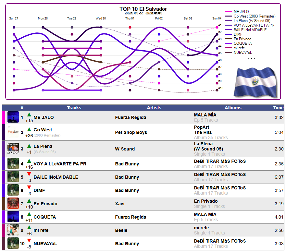Select La Plena (W Sound 05) legend entry

coord(252,20)
